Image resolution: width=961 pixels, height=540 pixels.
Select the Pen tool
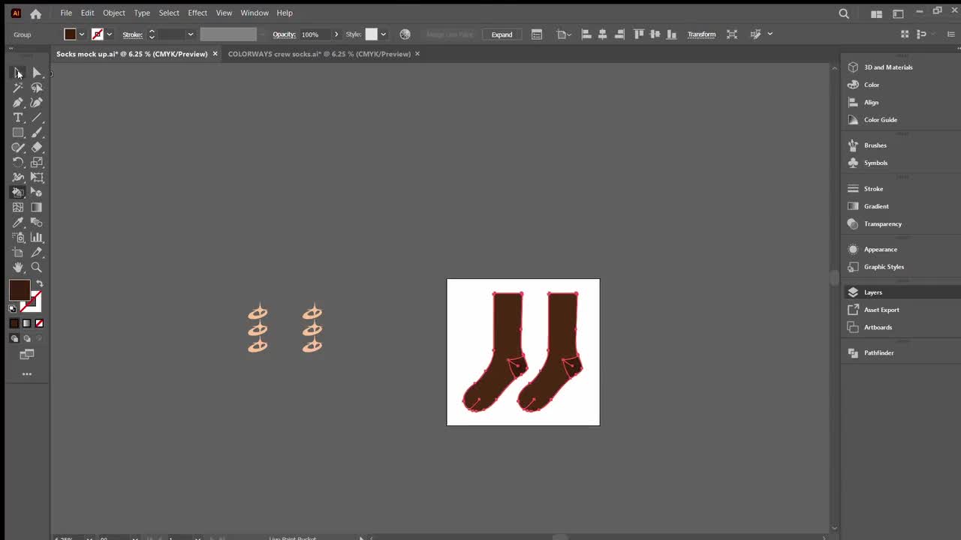[x=18, y=103]
